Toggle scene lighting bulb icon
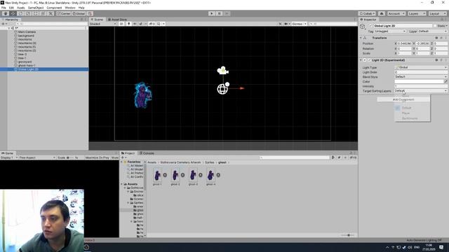 (128, 24)
